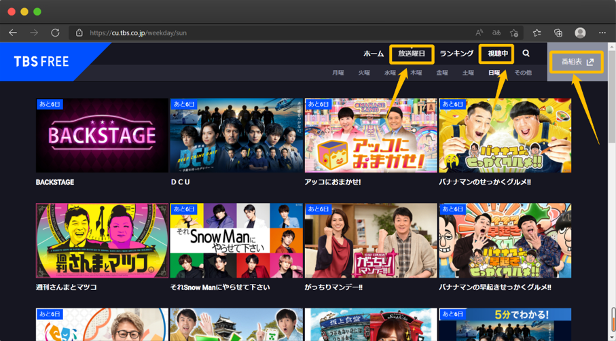
Task: Open the 放送曜日 menu item
Action: [412, 54]
